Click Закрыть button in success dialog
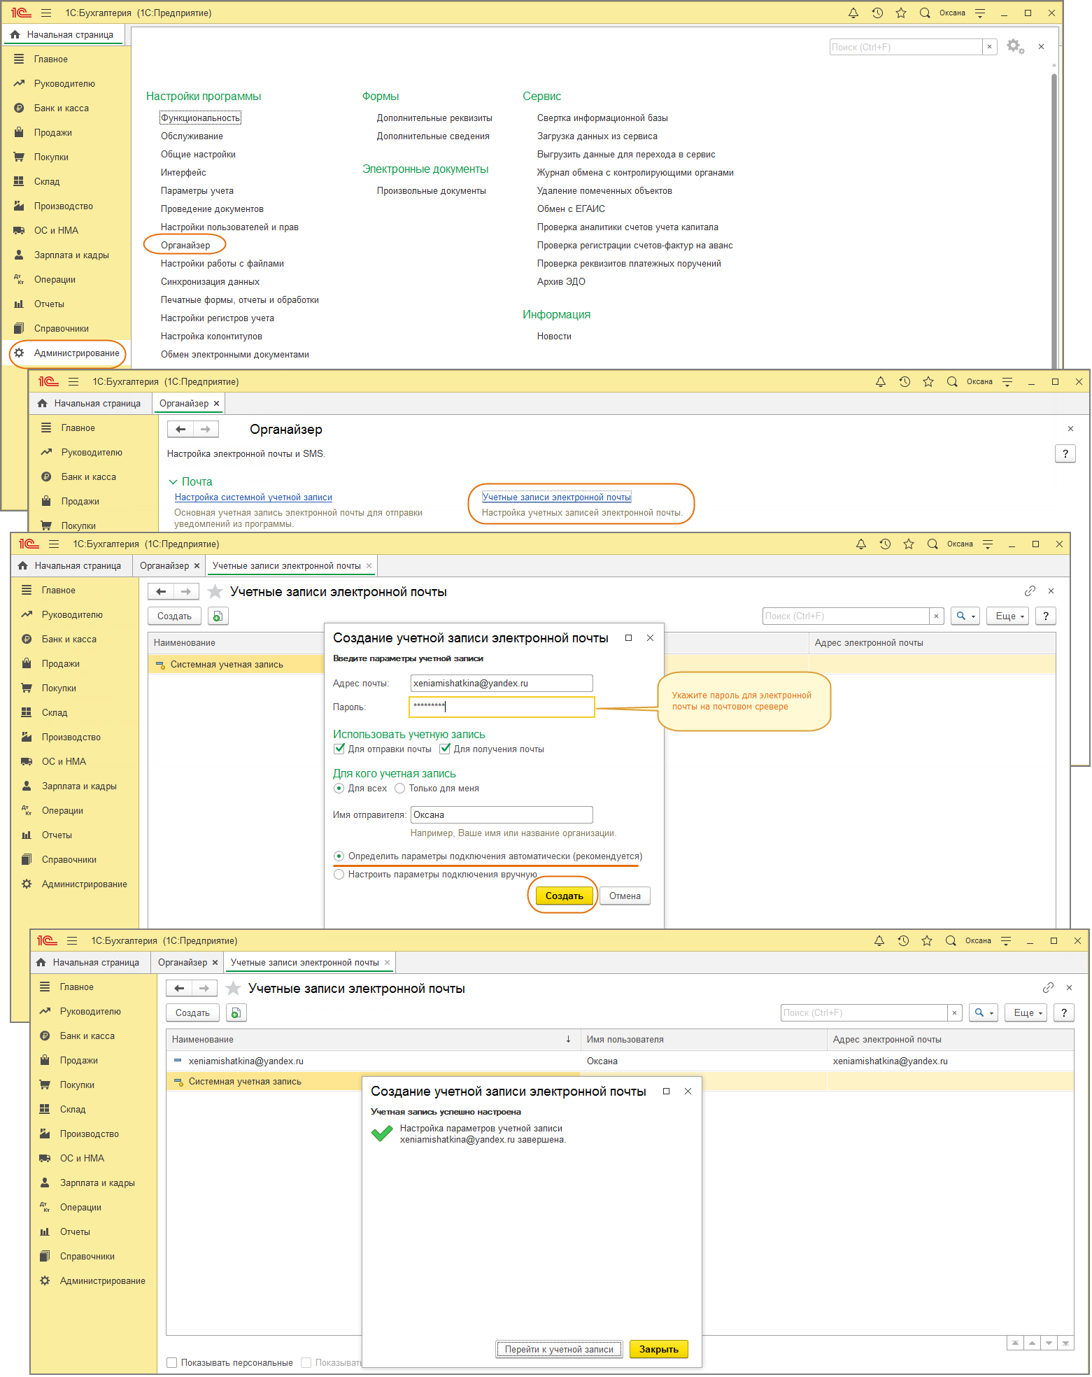This screenshot has height=1377, width=1092. coord(658,1349)
